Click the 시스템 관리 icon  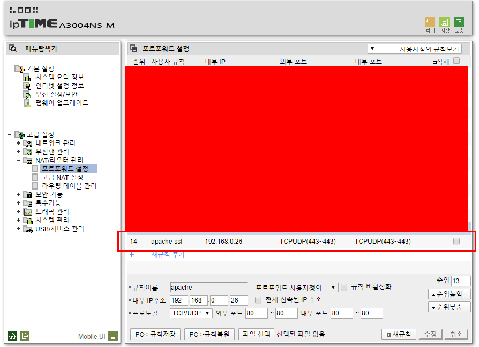click(28, 220)
